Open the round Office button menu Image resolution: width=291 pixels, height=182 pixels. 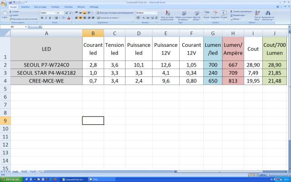click(4, 4)
